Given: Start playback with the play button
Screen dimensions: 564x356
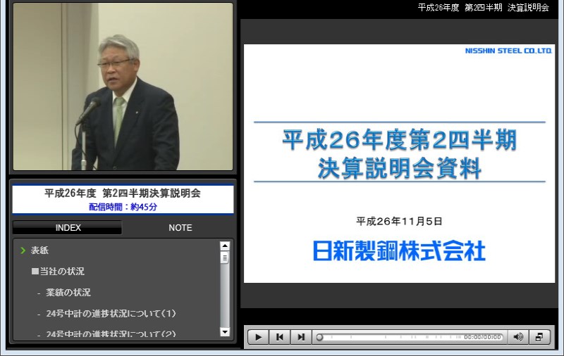Looking at the screenshot, I should coord(258,337).
